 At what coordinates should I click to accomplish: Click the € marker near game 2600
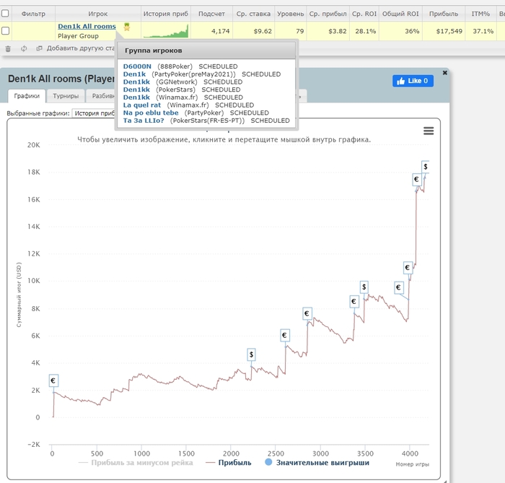click(285, 336)
